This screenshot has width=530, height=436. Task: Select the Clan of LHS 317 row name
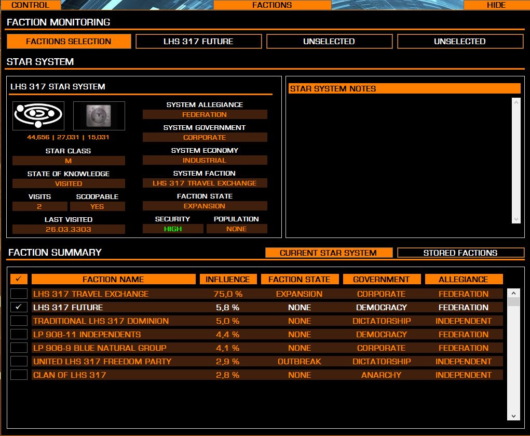70,375
